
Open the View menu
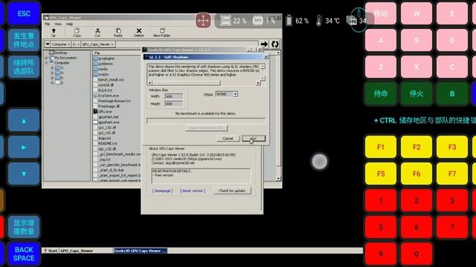pyautogui.click(x=58, y=24)
